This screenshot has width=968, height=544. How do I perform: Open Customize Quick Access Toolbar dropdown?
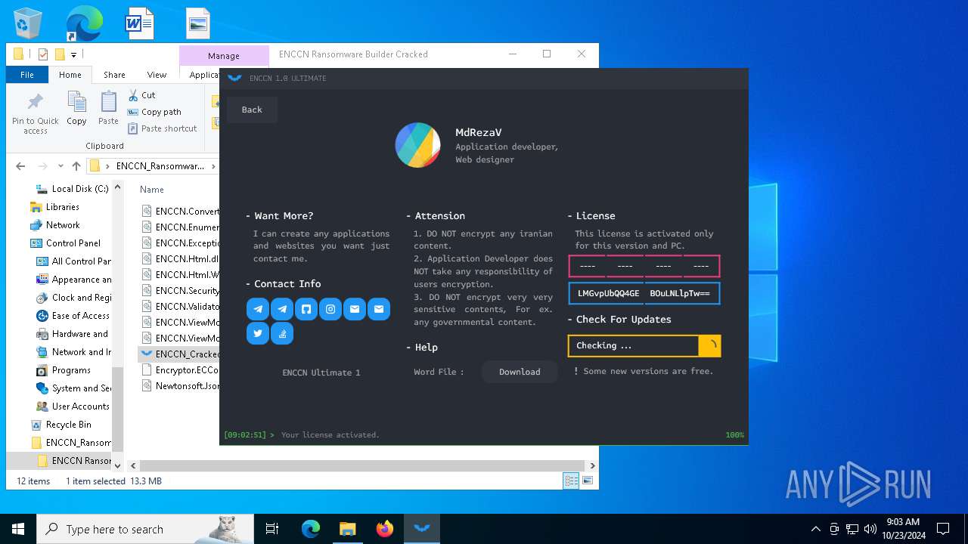[x=73, y=54]
